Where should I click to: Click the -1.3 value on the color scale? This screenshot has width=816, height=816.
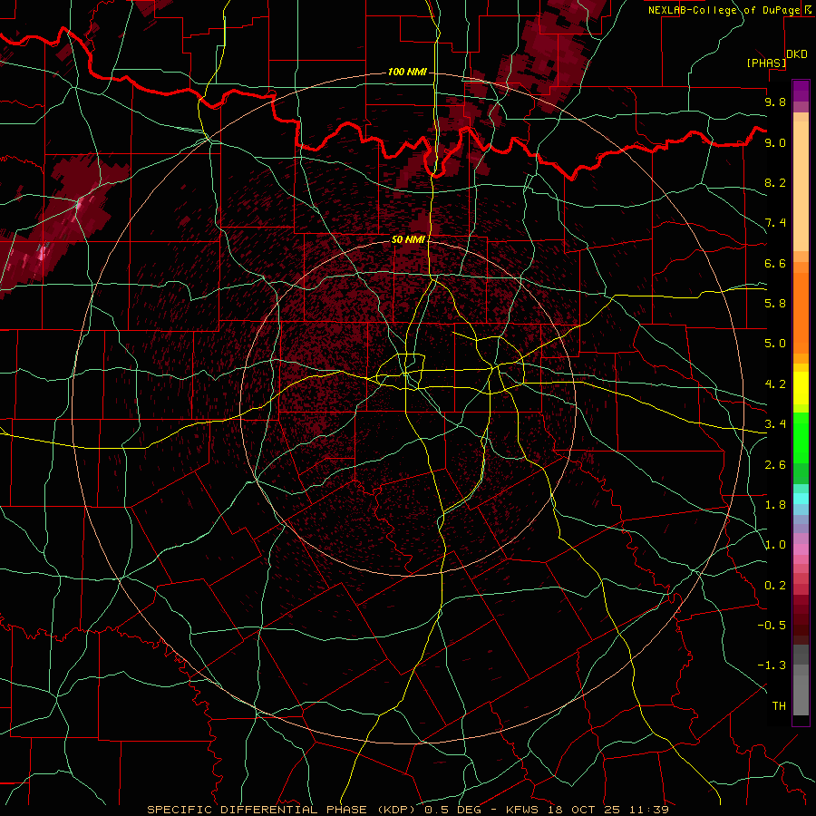tap(772, 665)
